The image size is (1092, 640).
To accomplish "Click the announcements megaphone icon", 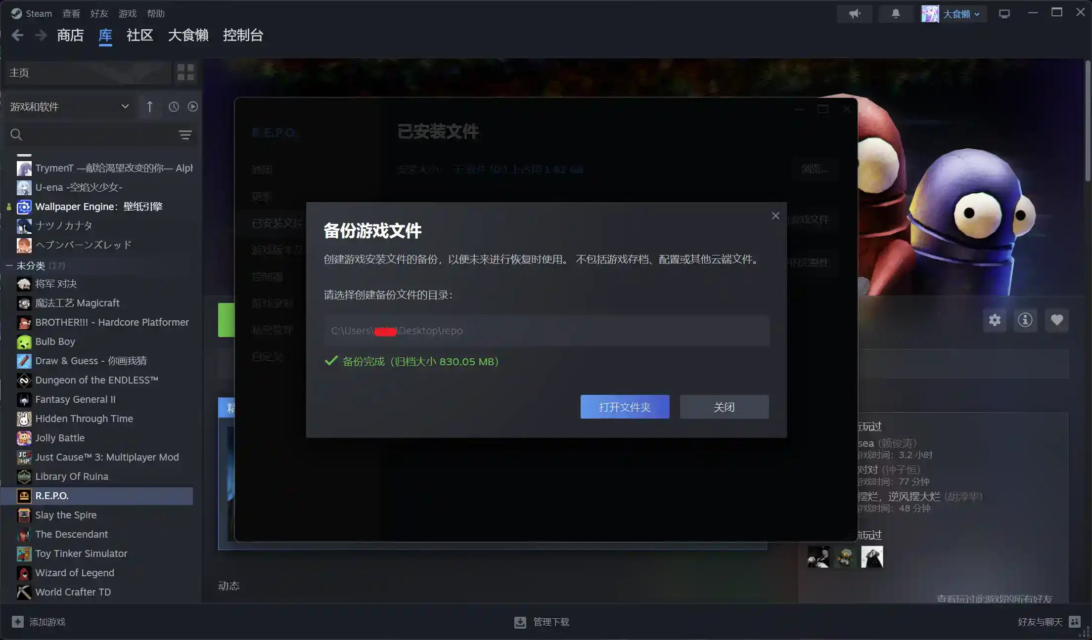I will [854, 14].
